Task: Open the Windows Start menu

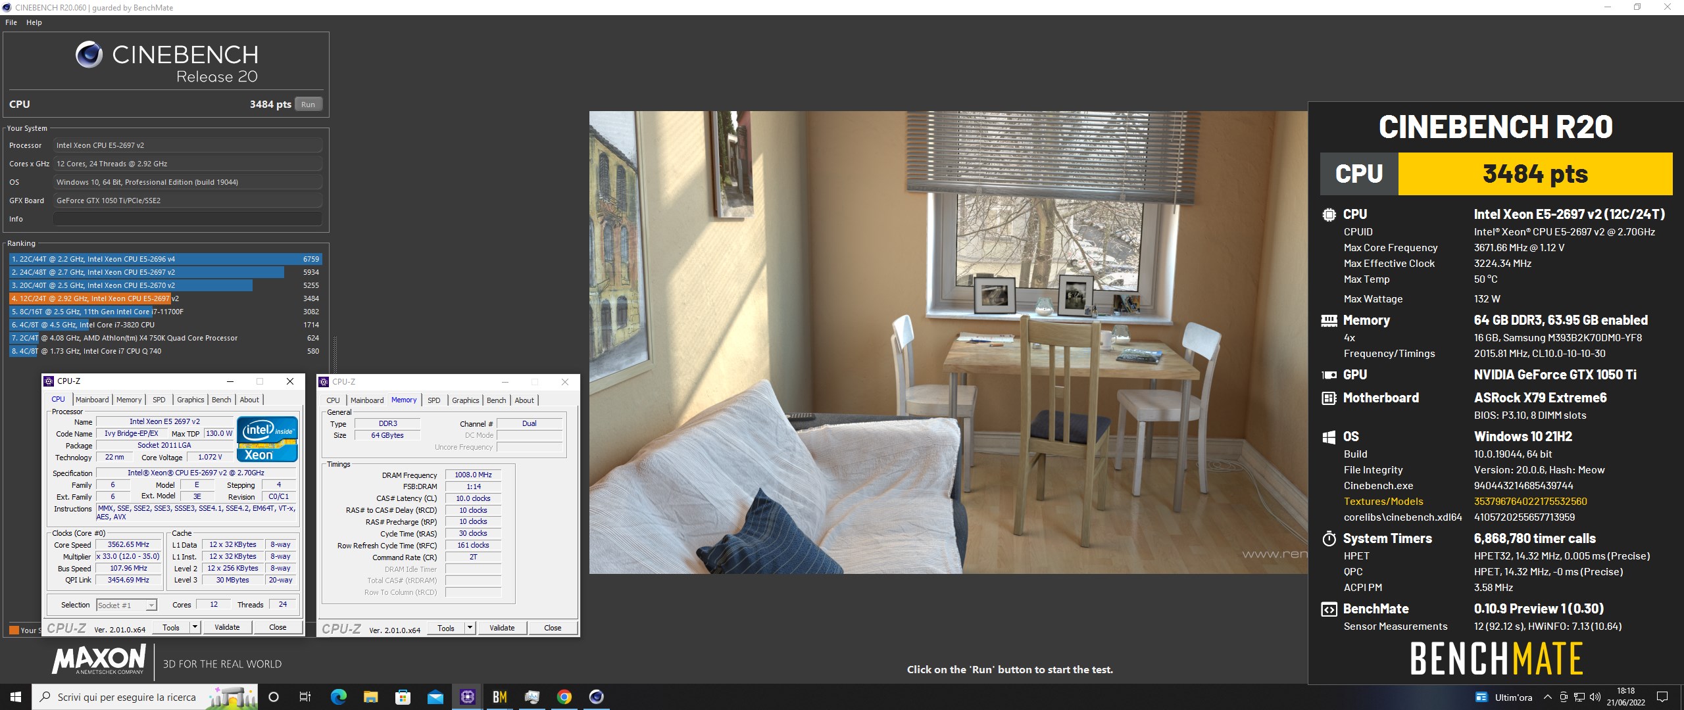Action: coord(16,697)
